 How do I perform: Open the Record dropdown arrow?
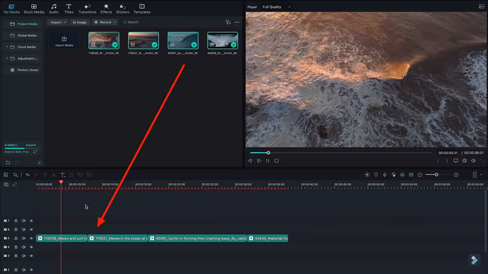coord(115,22)
